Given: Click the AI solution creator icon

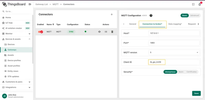Looking at the screenshot, I should pyautogui.click(x=3, y=28).
